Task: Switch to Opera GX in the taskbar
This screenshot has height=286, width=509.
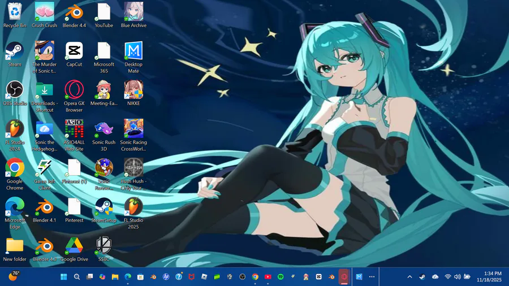Action: coord(344,276)
